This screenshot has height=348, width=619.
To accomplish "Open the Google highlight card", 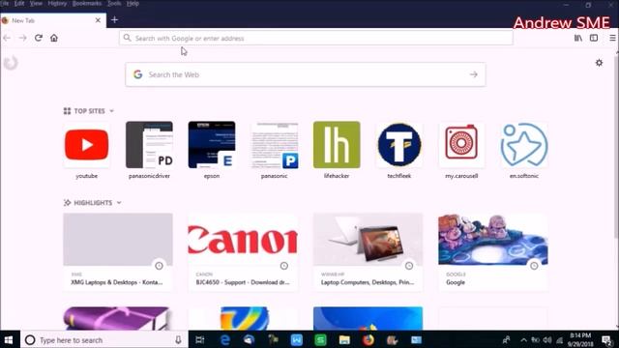I will point(493,252).
